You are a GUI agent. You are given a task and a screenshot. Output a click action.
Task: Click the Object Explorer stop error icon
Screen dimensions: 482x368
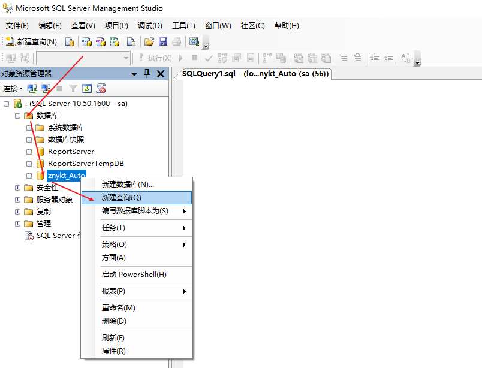pyautogui.click(x=101, y=89)
